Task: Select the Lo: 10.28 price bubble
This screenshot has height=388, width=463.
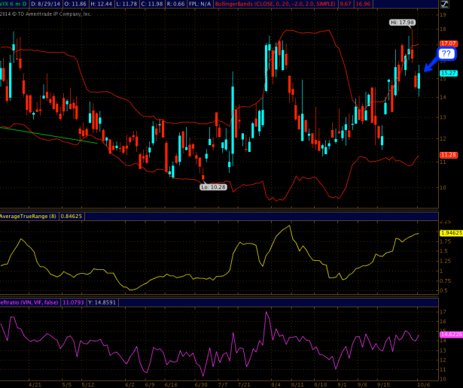Action: coord(212,186)
